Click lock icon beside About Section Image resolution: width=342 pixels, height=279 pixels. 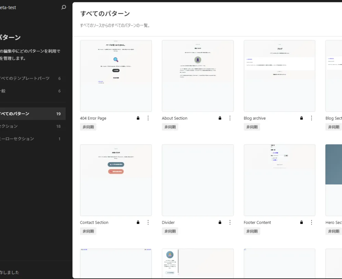coord(220,118)
